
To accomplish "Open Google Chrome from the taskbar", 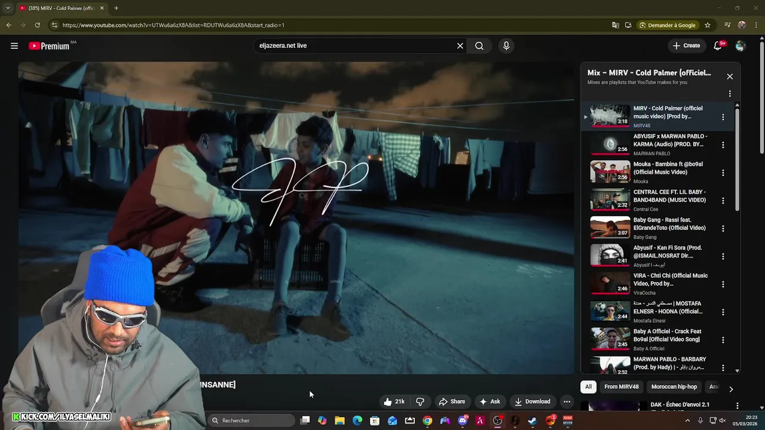I will (427, 420).
